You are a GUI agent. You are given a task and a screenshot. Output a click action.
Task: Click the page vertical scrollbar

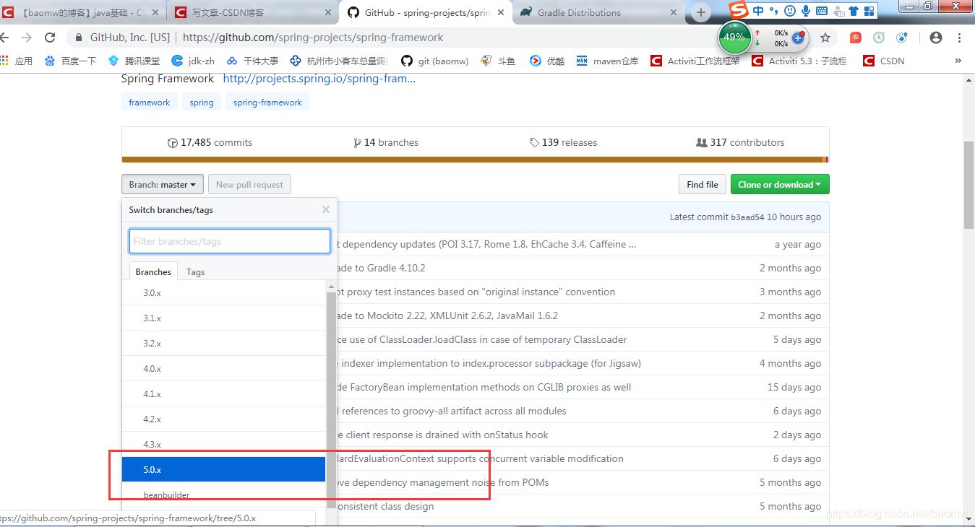click(x=968, y=184)
